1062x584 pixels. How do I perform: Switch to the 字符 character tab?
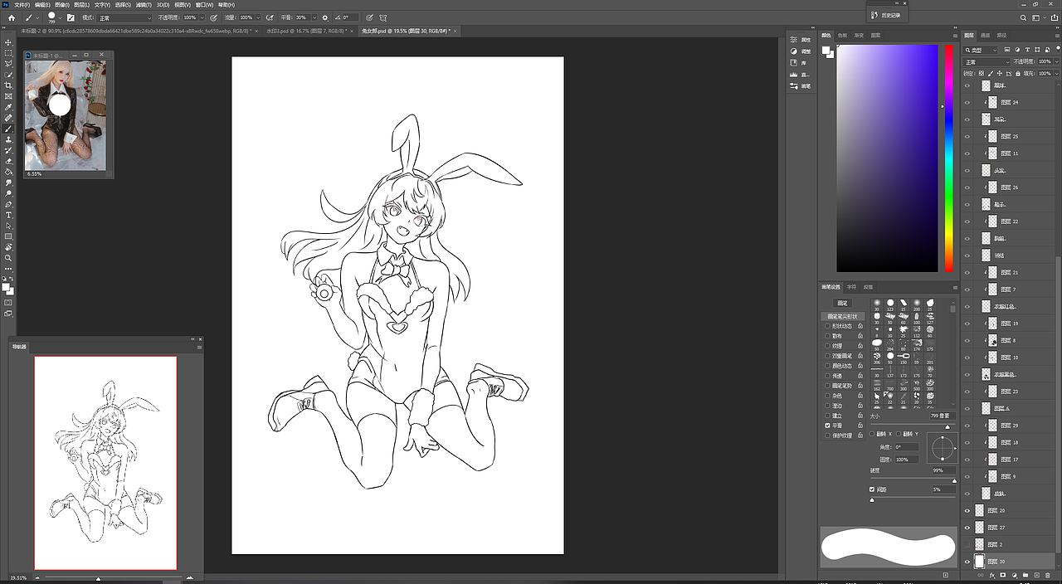pyautogui.click(x=851, y=287)
